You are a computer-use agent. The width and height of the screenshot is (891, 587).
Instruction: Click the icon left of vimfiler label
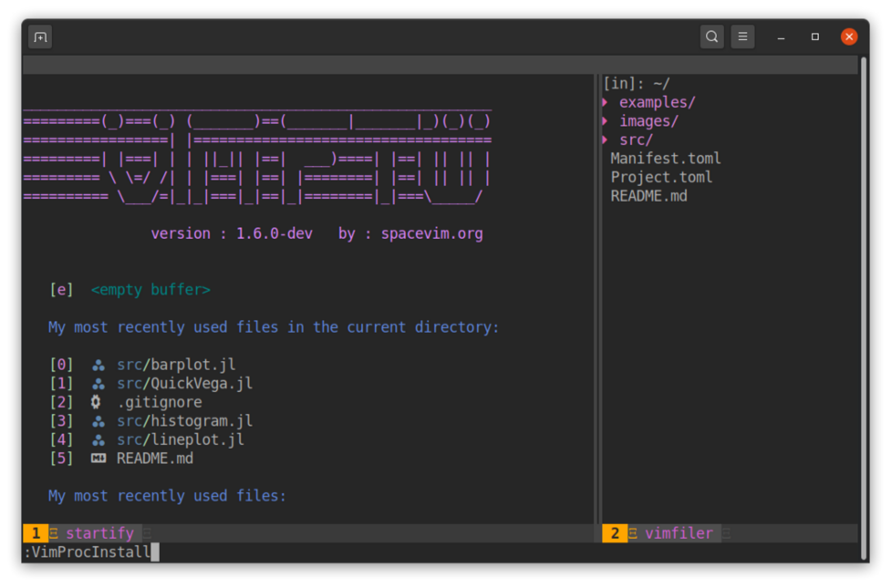coord(633,533)
